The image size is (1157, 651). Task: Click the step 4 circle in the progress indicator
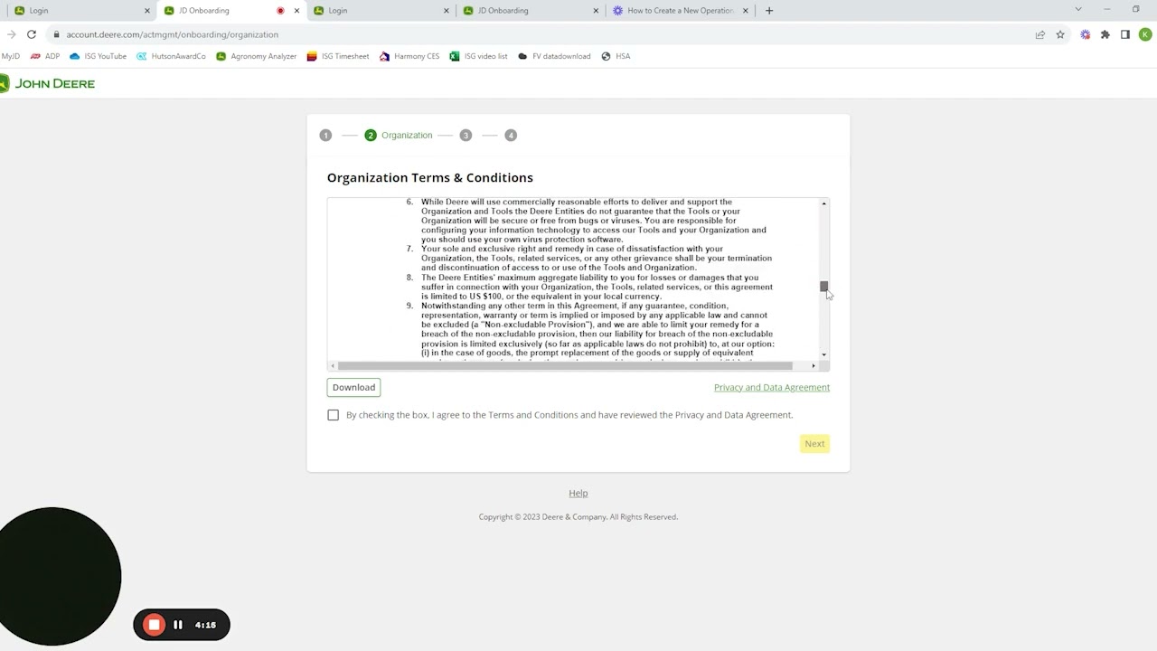511,135
